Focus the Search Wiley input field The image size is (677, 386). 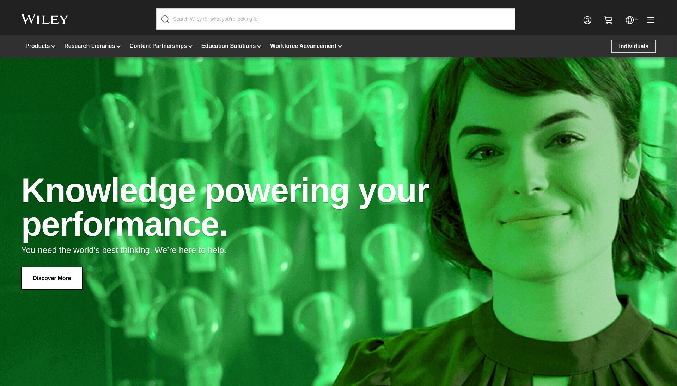coord(336,19)
